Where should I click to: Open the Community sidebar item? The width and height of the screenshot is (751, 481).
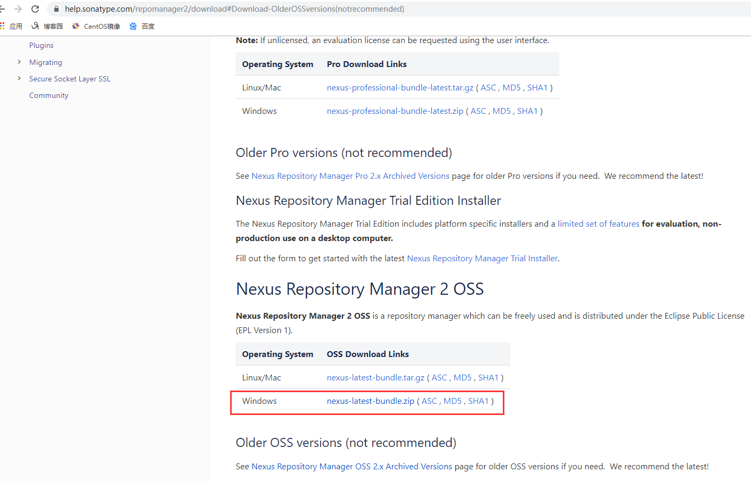49,96
